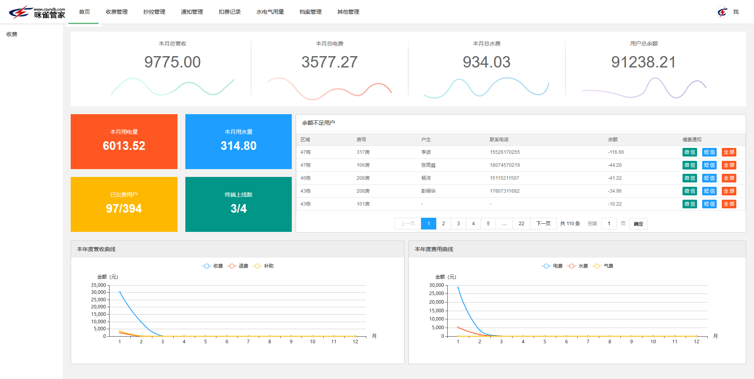Select 收费 in the left sidebar

coord(12,34)
